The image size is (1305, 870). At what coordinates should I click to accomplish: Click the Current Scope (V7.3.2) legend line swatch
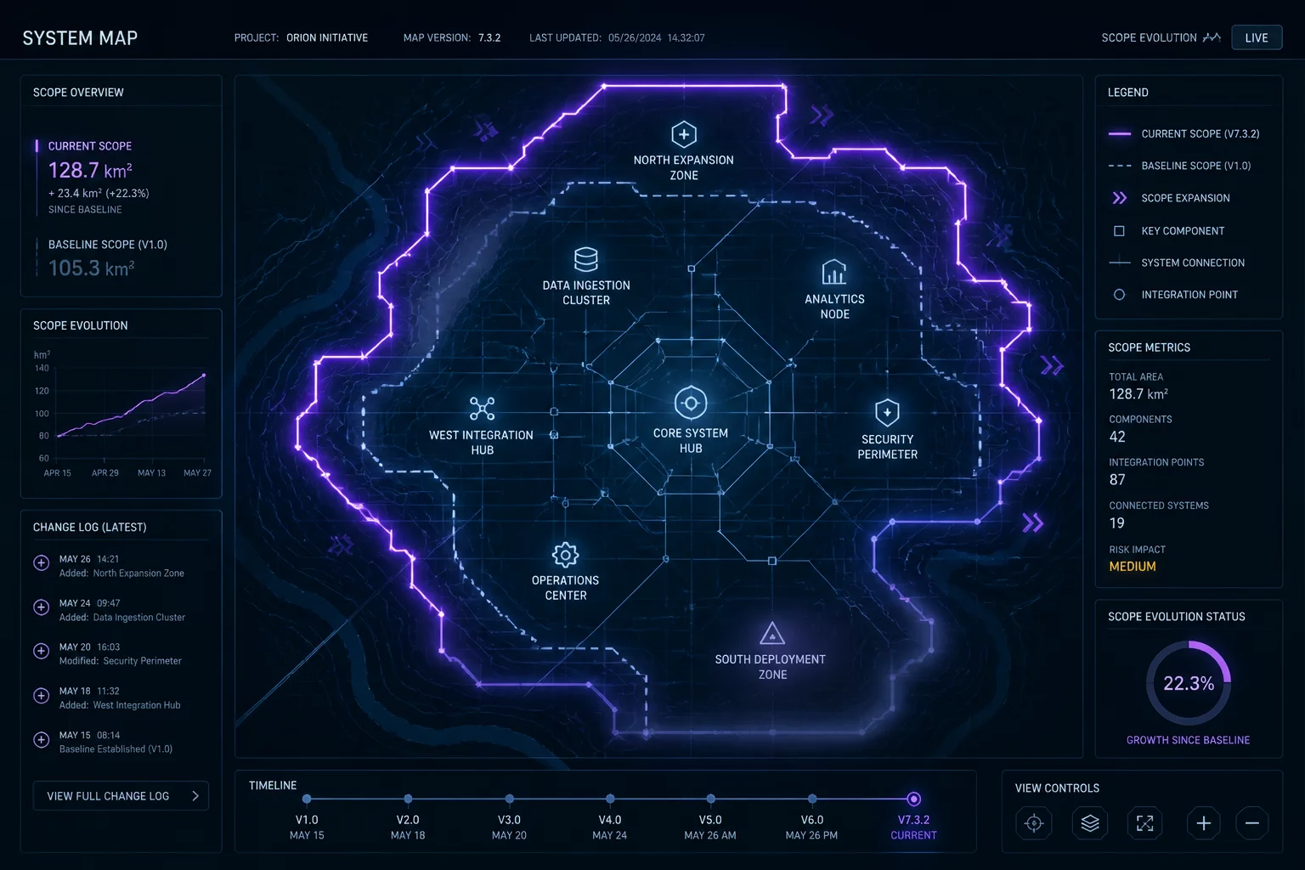pyautogui.click(x=1120, y=134)
